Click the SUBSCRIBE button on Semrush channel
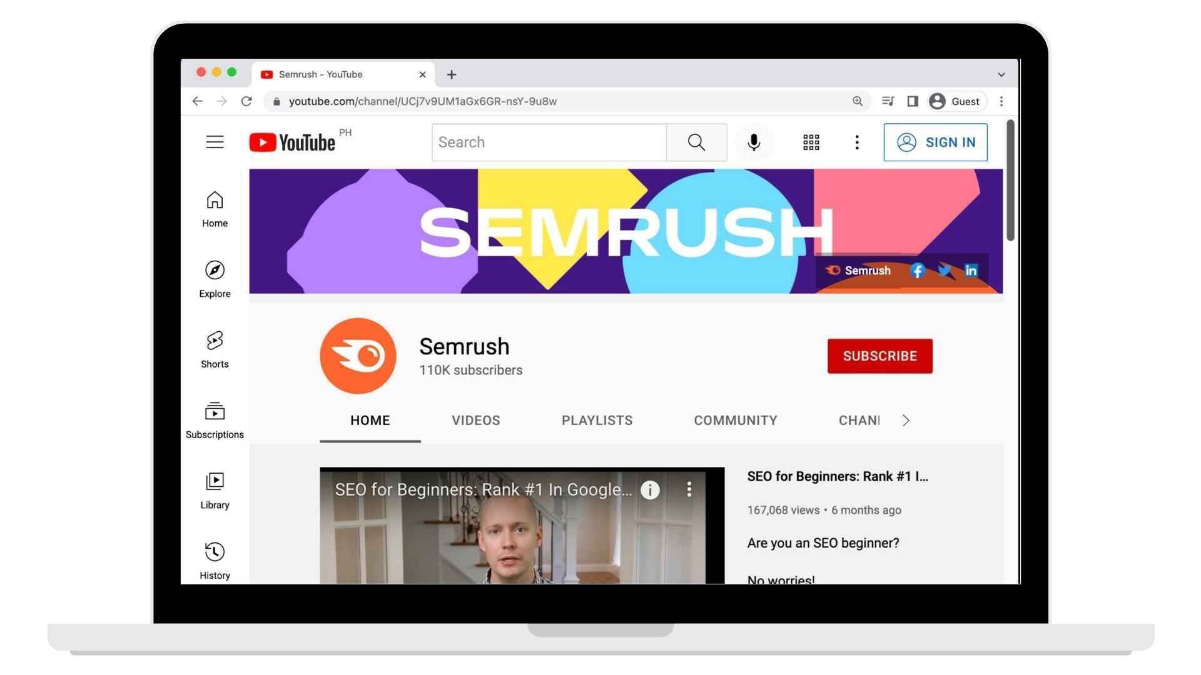The height and width of the screenshot is (675, 1201). [x=879, y=355]
